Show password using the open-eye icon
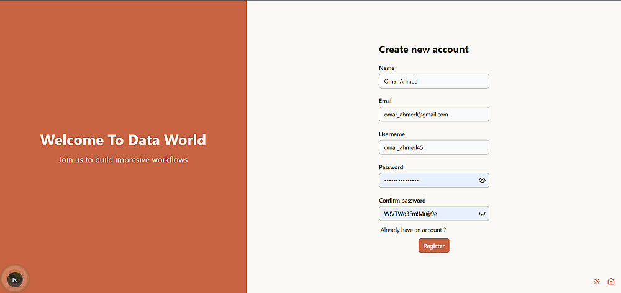 (x=482, y=180)
